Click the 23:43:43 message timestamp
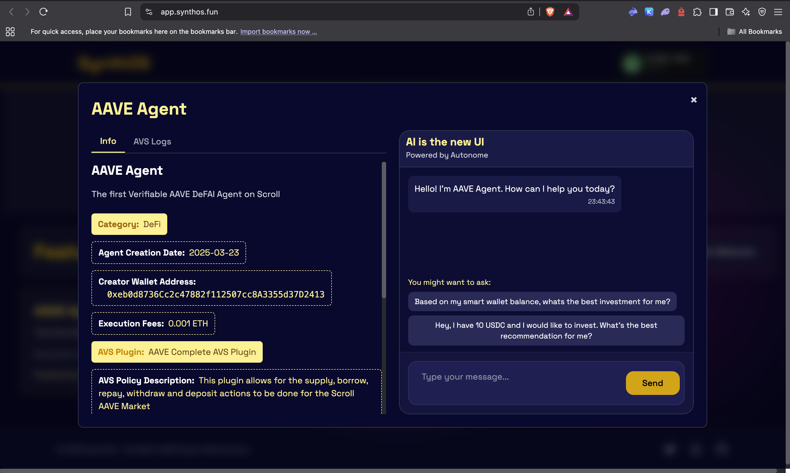Viewport: 790px width, 473px height. [x=601, y=201]
